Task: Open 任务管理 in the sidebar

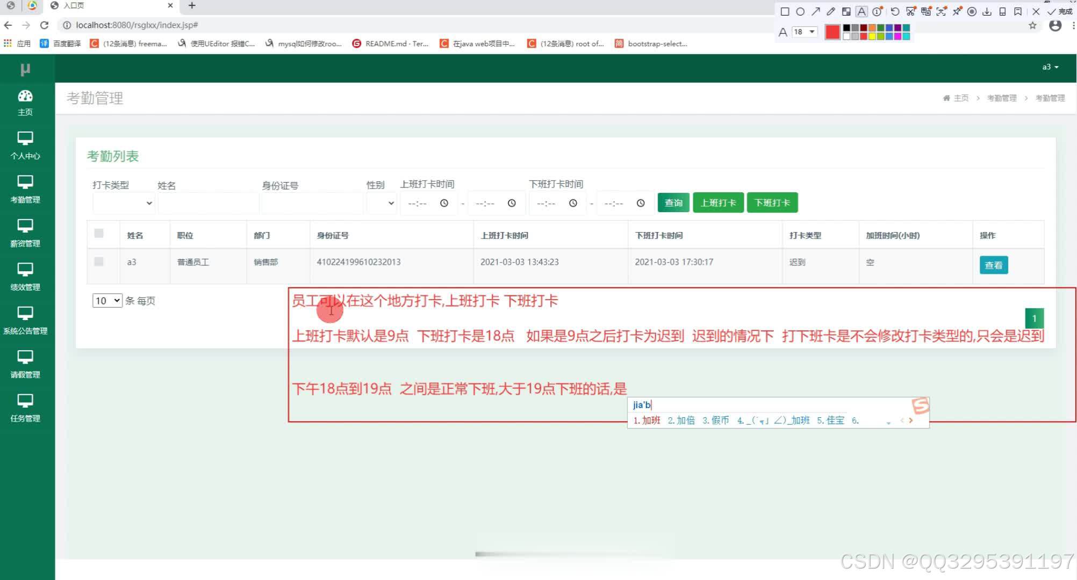Action: pyautogui.click(x=25, y=409)
